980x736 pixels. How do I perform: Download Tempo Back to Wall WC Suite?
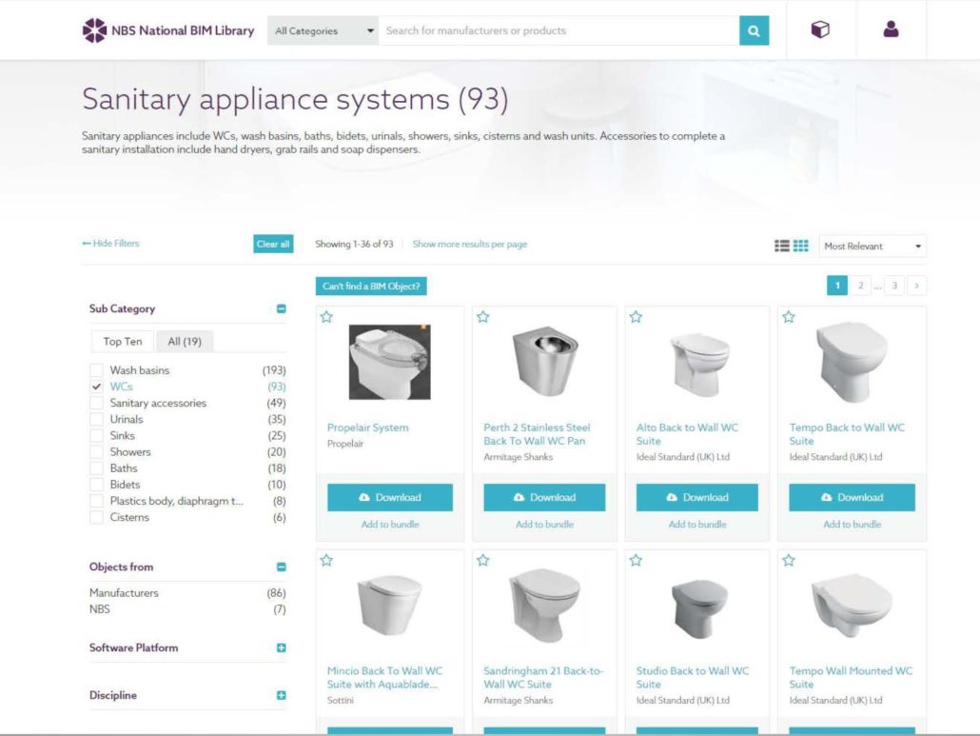point(852,497)
